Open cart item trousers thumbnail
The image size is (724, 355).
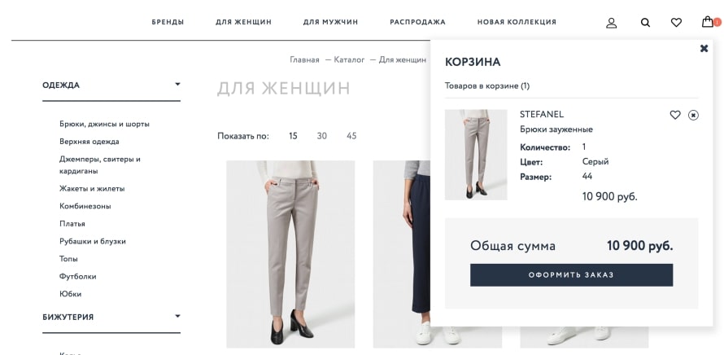pyautogui.click(x=476, y=155)
